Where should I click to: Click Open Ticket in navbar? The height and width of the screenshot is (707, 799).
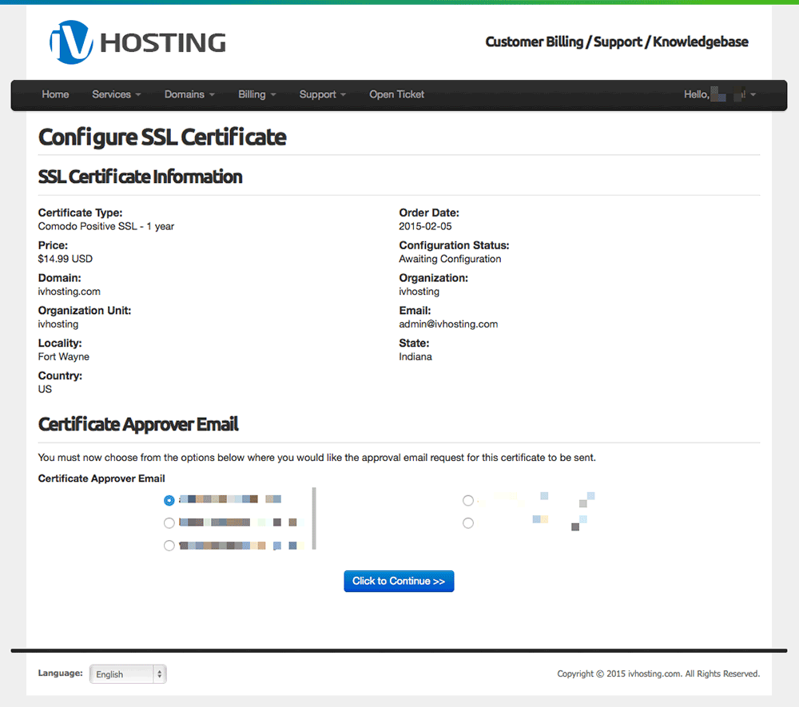tap(396, 94)
